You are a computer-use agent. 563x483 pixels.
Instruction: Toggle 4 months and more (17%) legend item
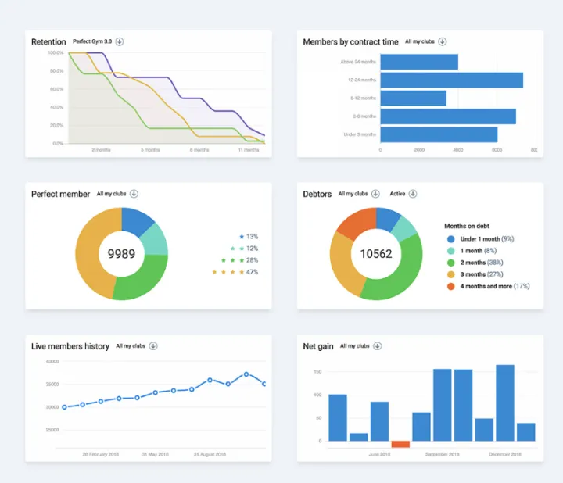click(x=494, y=286)
